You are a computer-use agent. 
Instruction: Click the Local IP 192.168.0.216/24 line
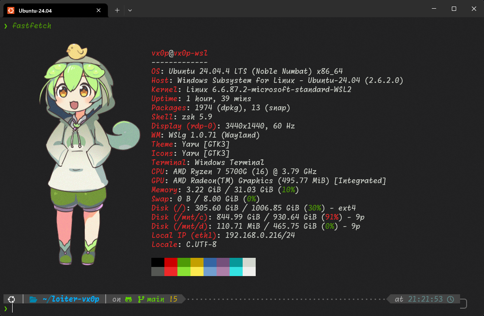(223, 235)
